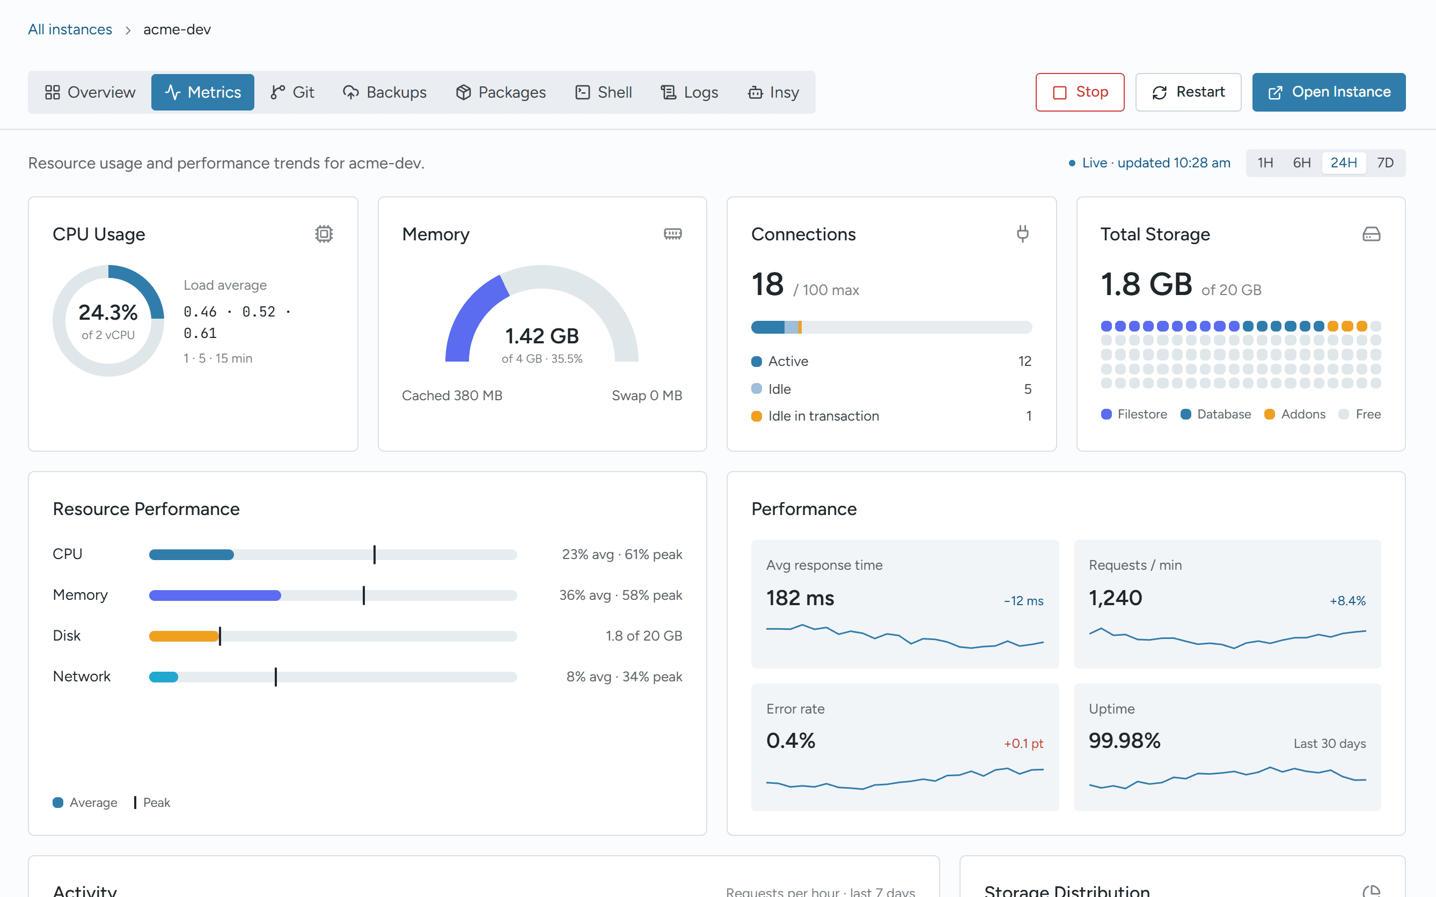The width and height of the screenshot is (1436, 897).
Task: Select the 7D time range
Action: (x=1385, y=163)
